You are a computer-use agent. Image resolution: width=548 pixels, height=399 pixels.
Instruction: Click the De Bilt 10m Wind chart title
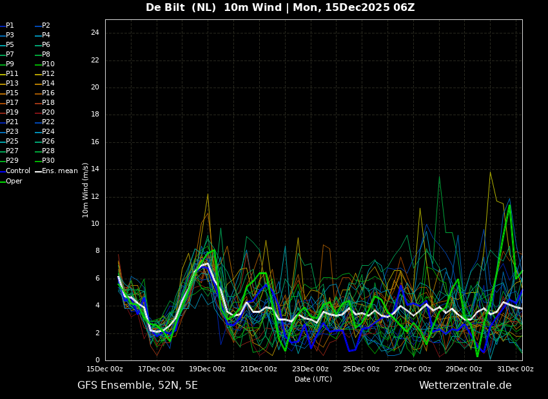(x=280, y=8)
